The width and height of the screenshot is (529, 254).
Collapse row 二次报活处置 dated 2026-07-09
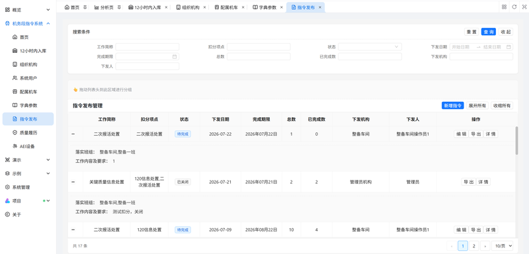point(73,230)
